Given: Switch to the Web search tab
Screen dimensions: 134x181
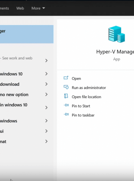Looking at the screenshot, I should coord(20,8).
